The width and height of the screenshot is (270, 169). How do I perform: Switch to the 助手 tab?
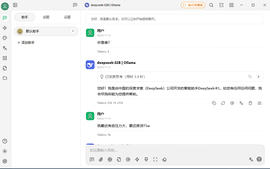(x=25, y=17)
